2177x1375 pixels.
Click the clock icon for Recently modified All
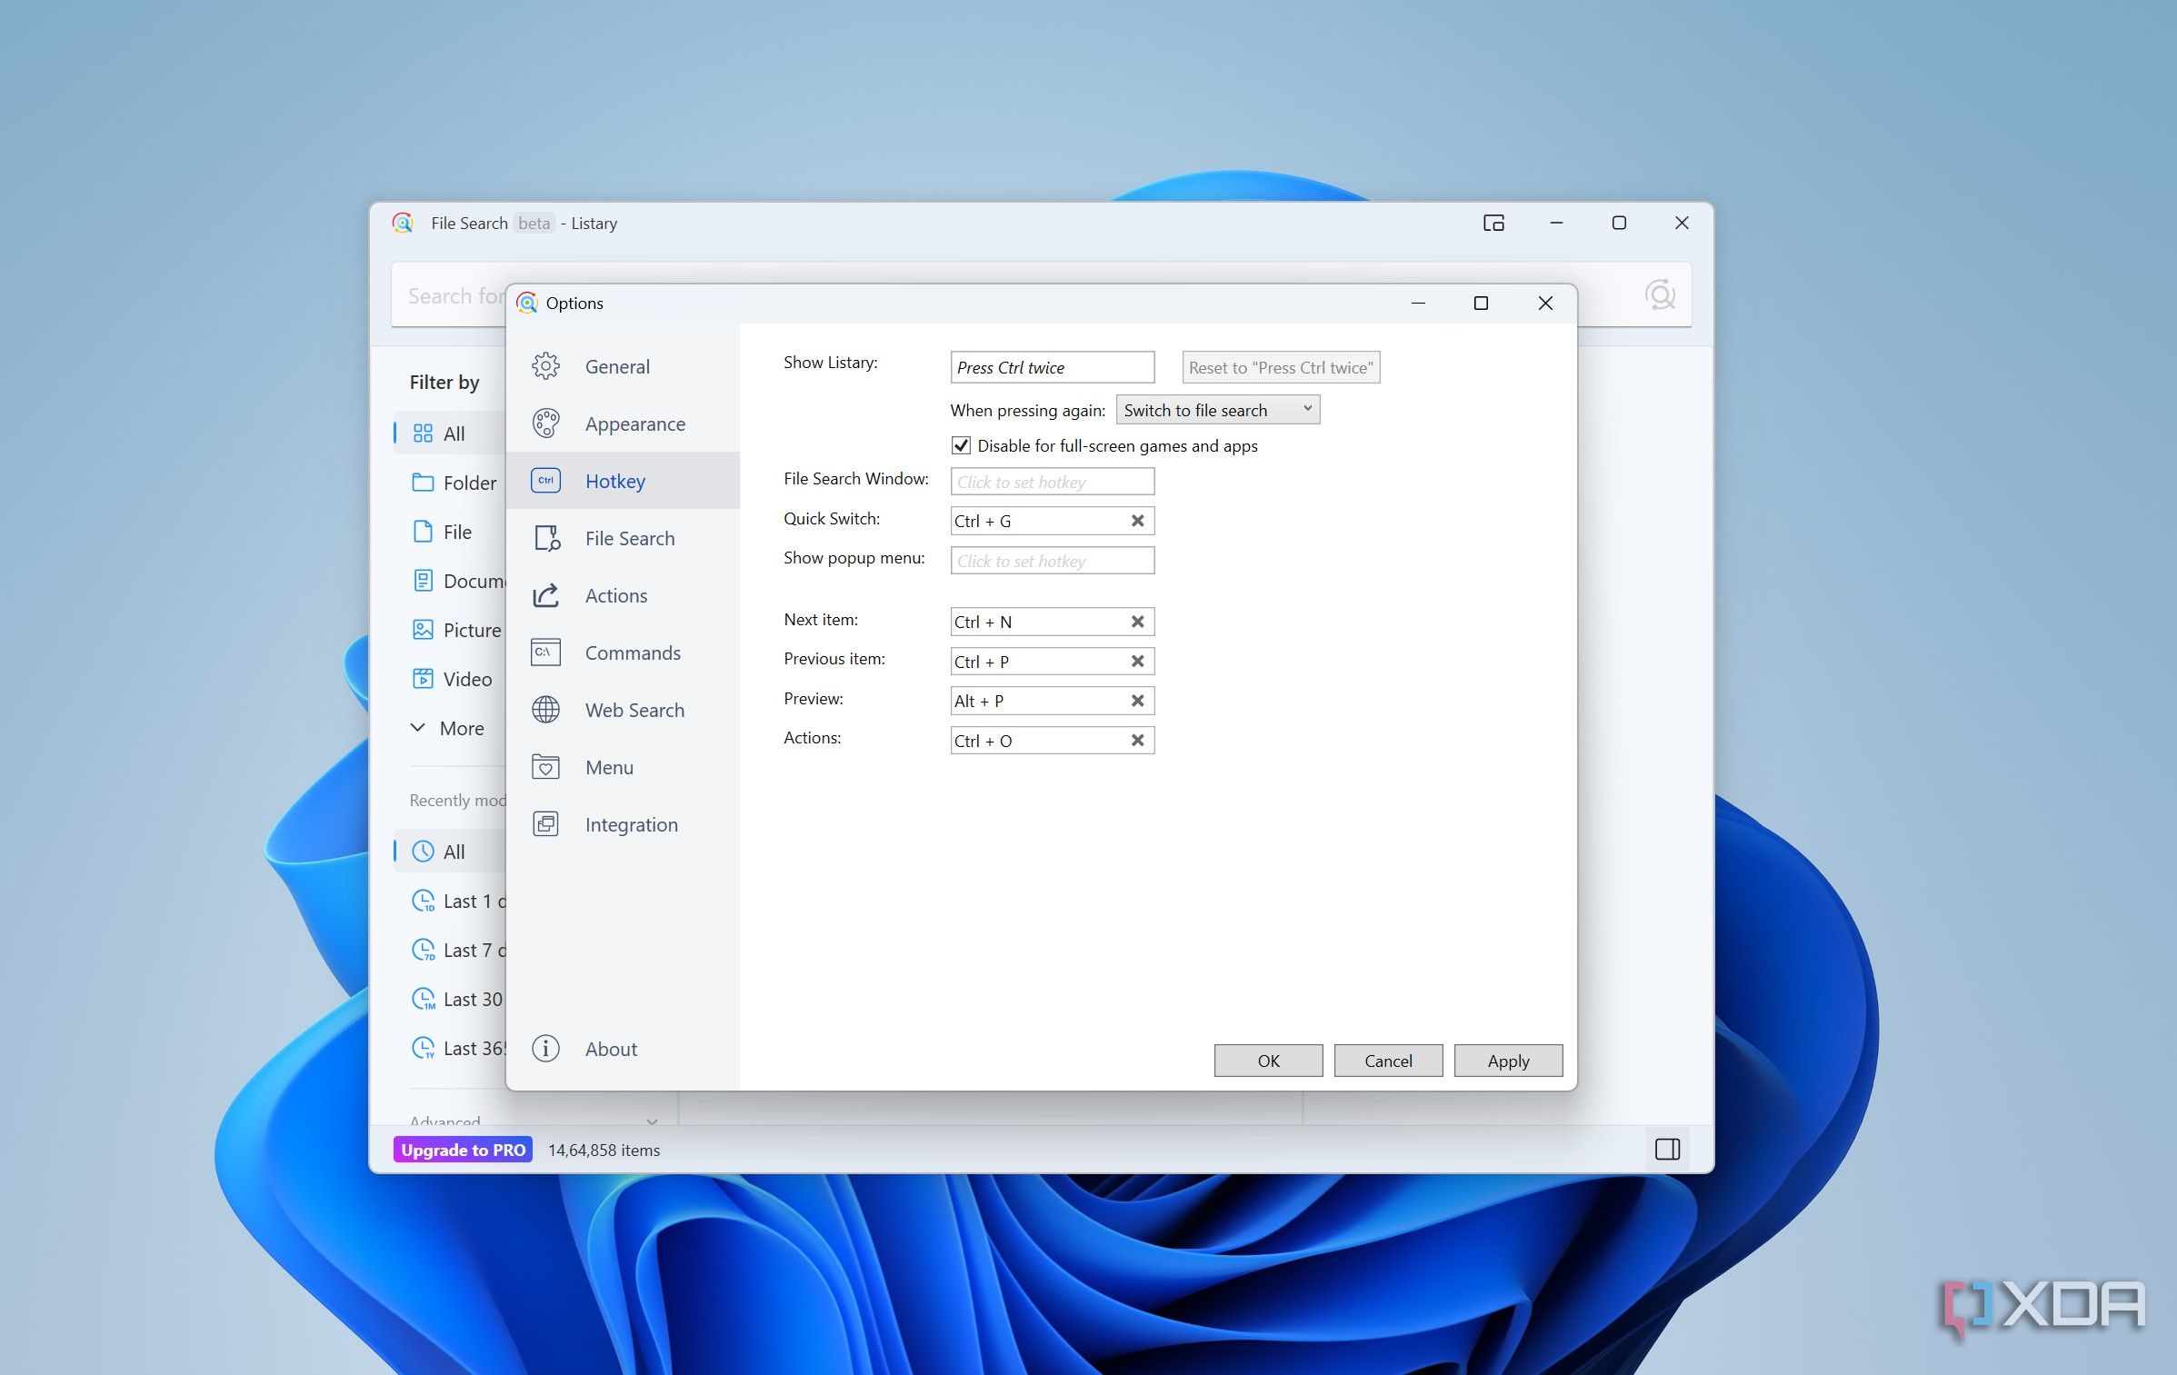[x=423, y=852]
